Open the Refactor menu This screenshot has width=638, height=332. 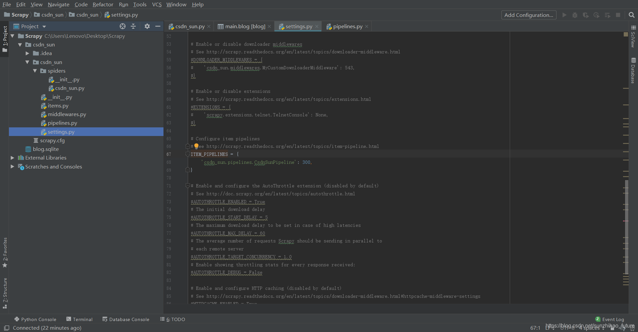[x=103, y=4]
